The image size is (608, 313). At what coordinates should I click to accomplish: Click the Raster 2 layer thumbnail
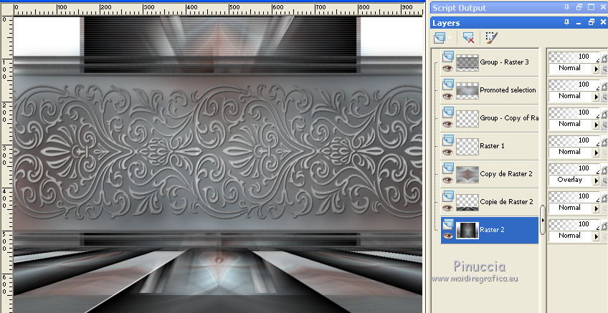point(467,230)
